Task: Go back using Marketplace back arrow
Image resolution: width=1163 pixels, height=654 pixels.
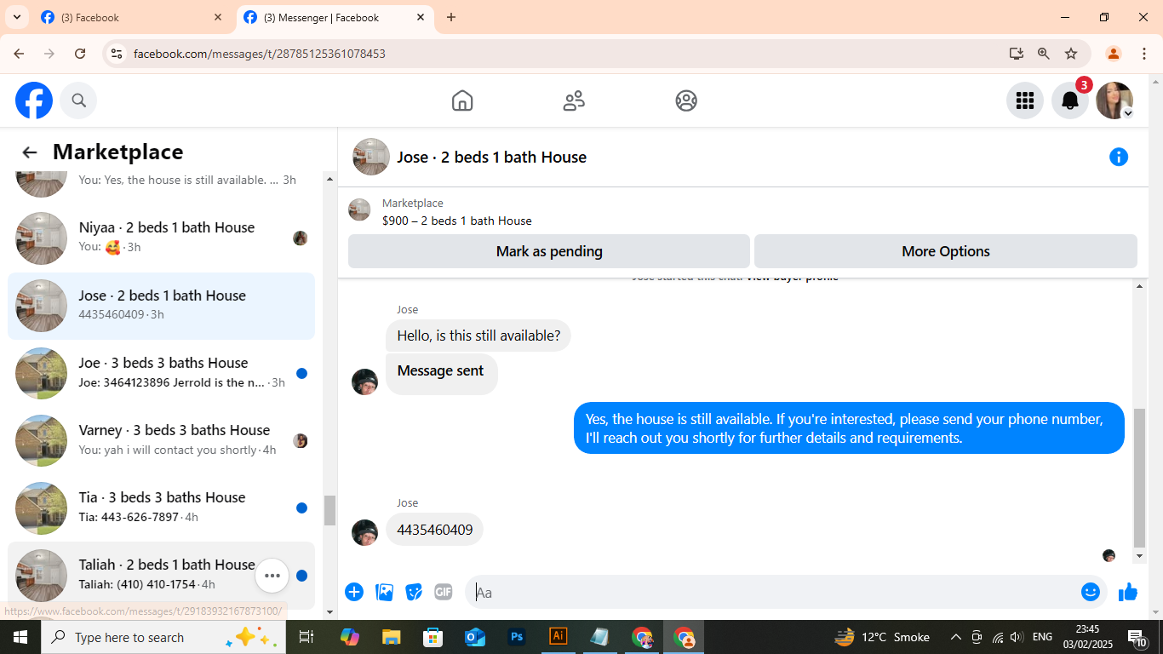Action: coord(30,152)
